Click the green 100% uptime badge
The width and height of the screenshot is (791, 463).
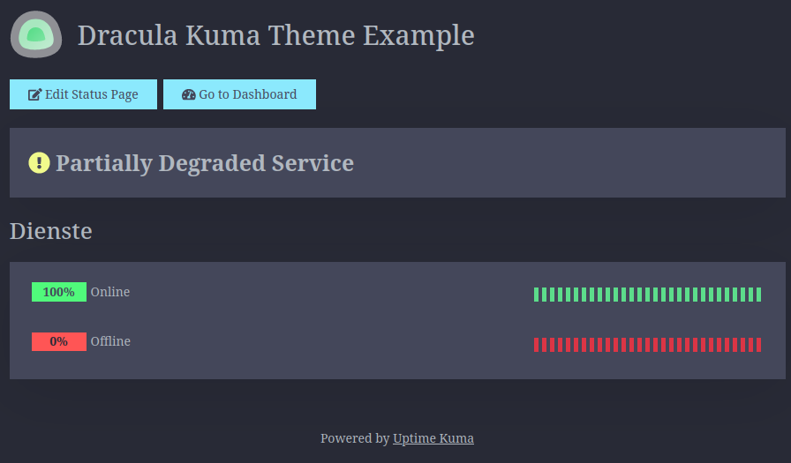tap(59, 292)
